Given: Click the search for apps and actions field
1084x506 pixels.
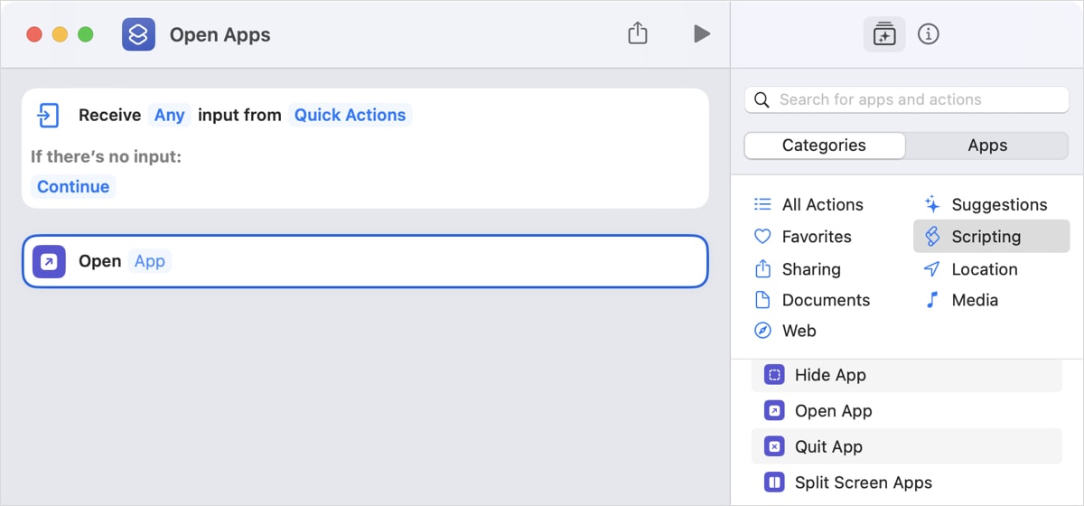Looking at the screenshot, I should [x=906, y=99].
